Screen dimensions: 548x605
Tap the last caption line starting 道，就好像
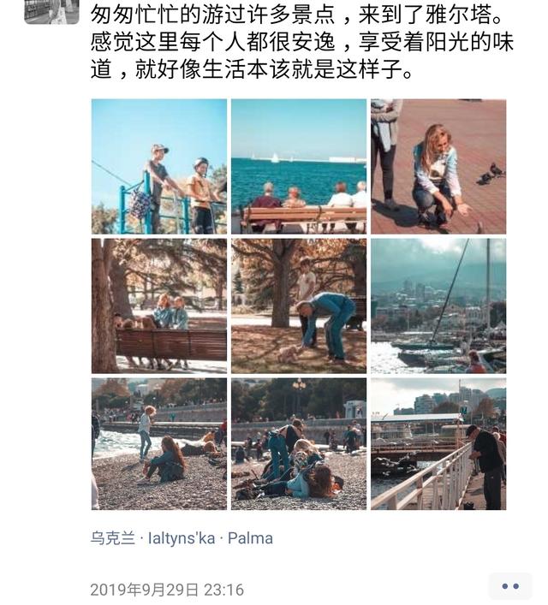[253, 69]
